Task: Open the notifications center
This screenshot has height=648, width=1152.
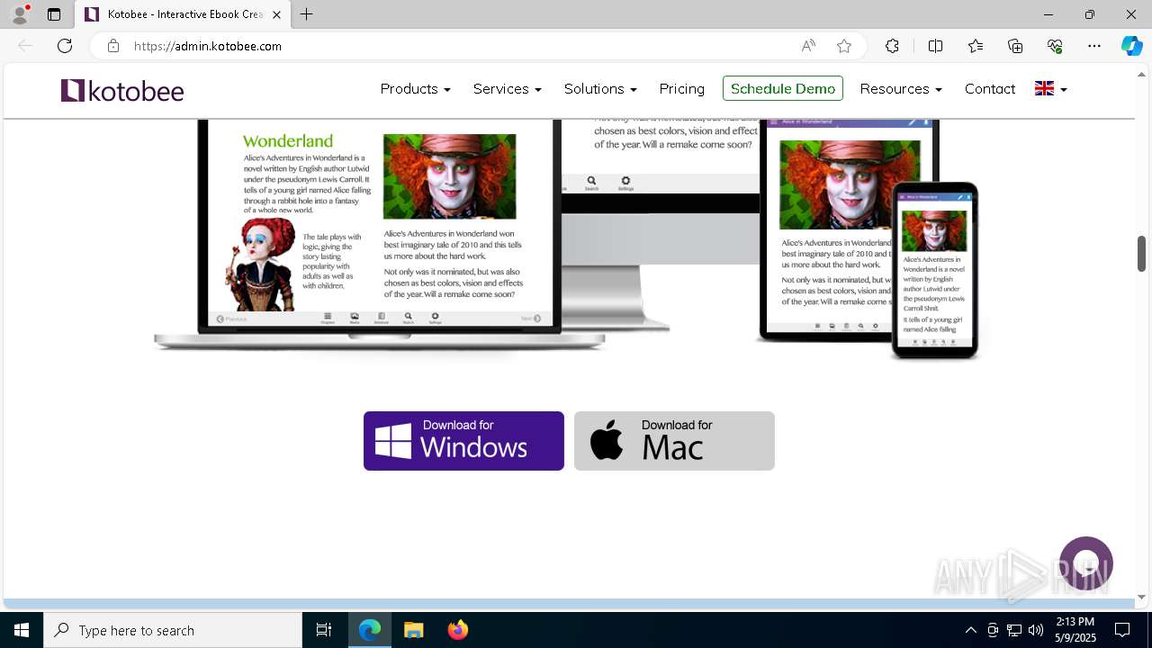Action: (1122, 630)
